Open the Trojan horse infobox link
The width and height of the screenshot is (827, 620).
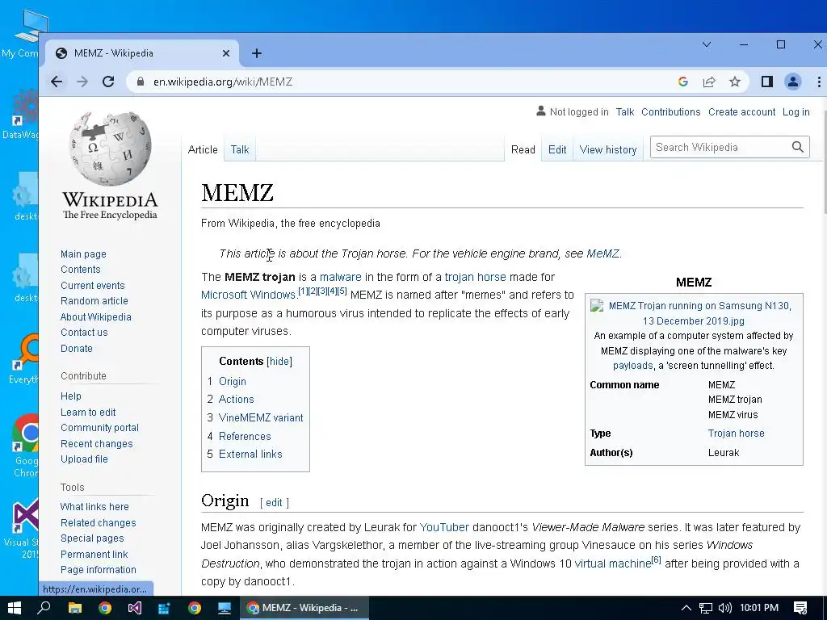pyautogui.click(x=736, y=434)
